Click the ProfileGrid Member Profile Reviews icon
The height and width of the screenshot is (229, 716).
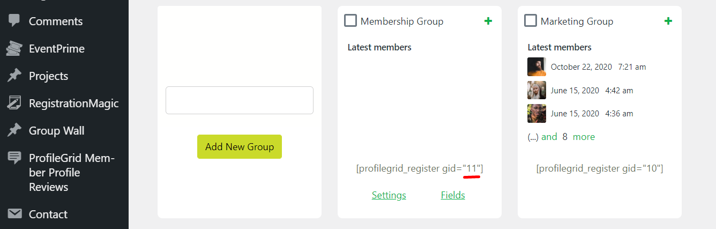pyautogui.click(x=14, y=158)
